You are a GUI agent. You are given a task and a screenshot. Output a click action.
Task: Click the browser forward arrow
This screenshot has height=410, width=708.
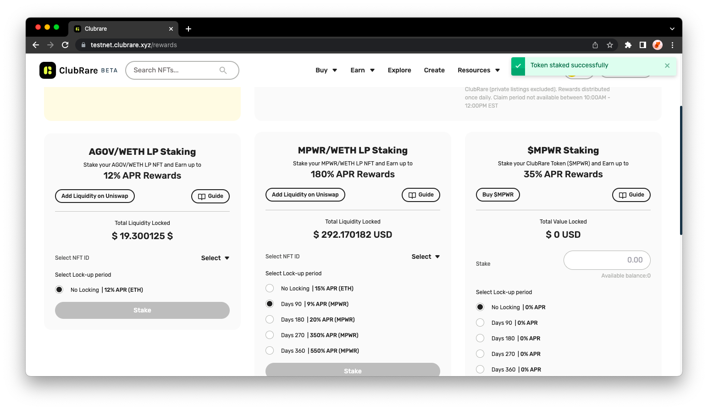click(50, 45)
